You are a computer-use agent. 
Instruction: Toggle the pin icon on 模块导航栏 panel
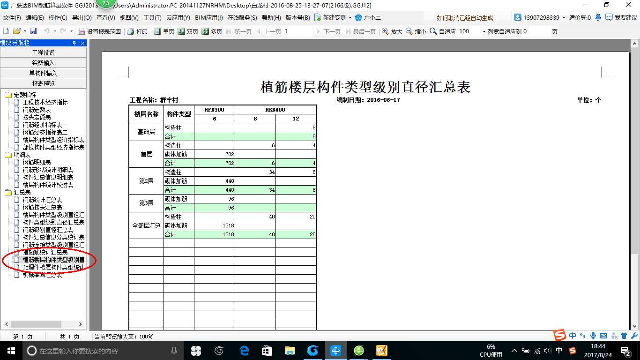tap(74, 43)
